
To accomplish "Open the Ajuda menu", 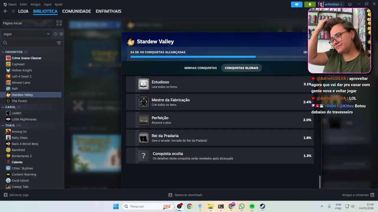I will [x=58, y=4].
